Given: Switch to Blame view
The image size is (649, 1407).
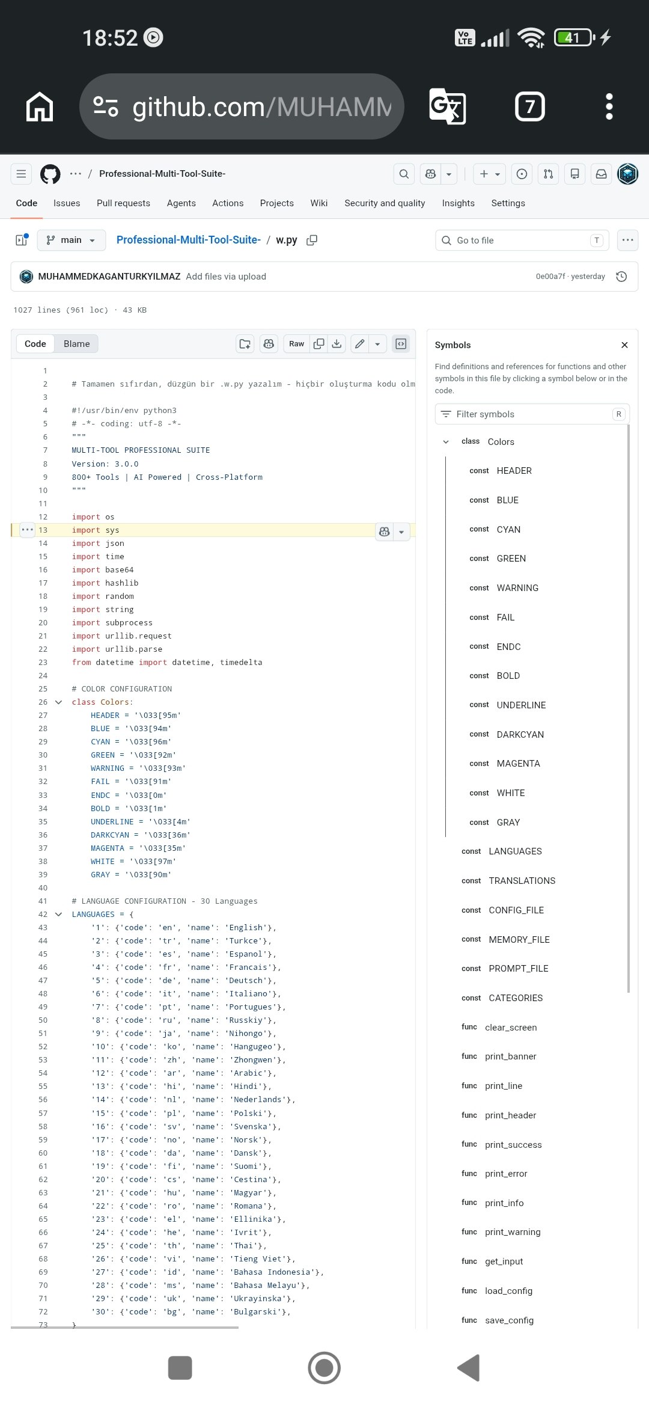Looking at the screenshot, I should (77, 344).
